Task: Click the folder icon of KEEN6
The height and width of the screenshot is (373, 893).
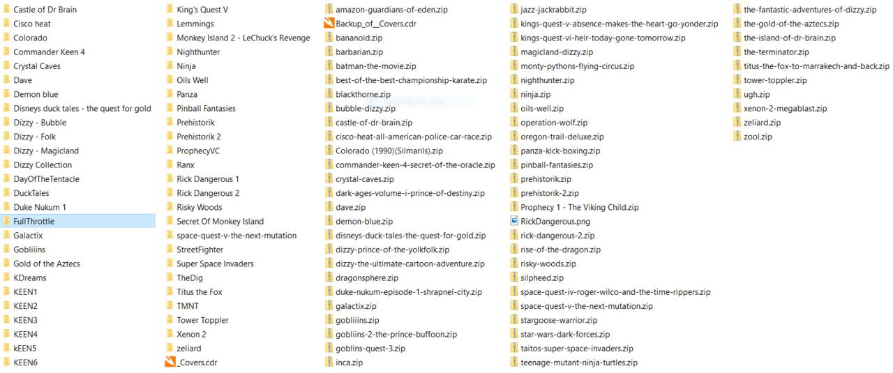Action: pos(6,363)
